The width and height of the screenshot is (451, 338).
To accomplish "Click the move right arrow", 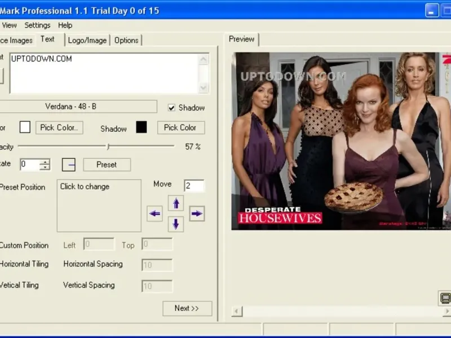I will (x=197, y=214).
